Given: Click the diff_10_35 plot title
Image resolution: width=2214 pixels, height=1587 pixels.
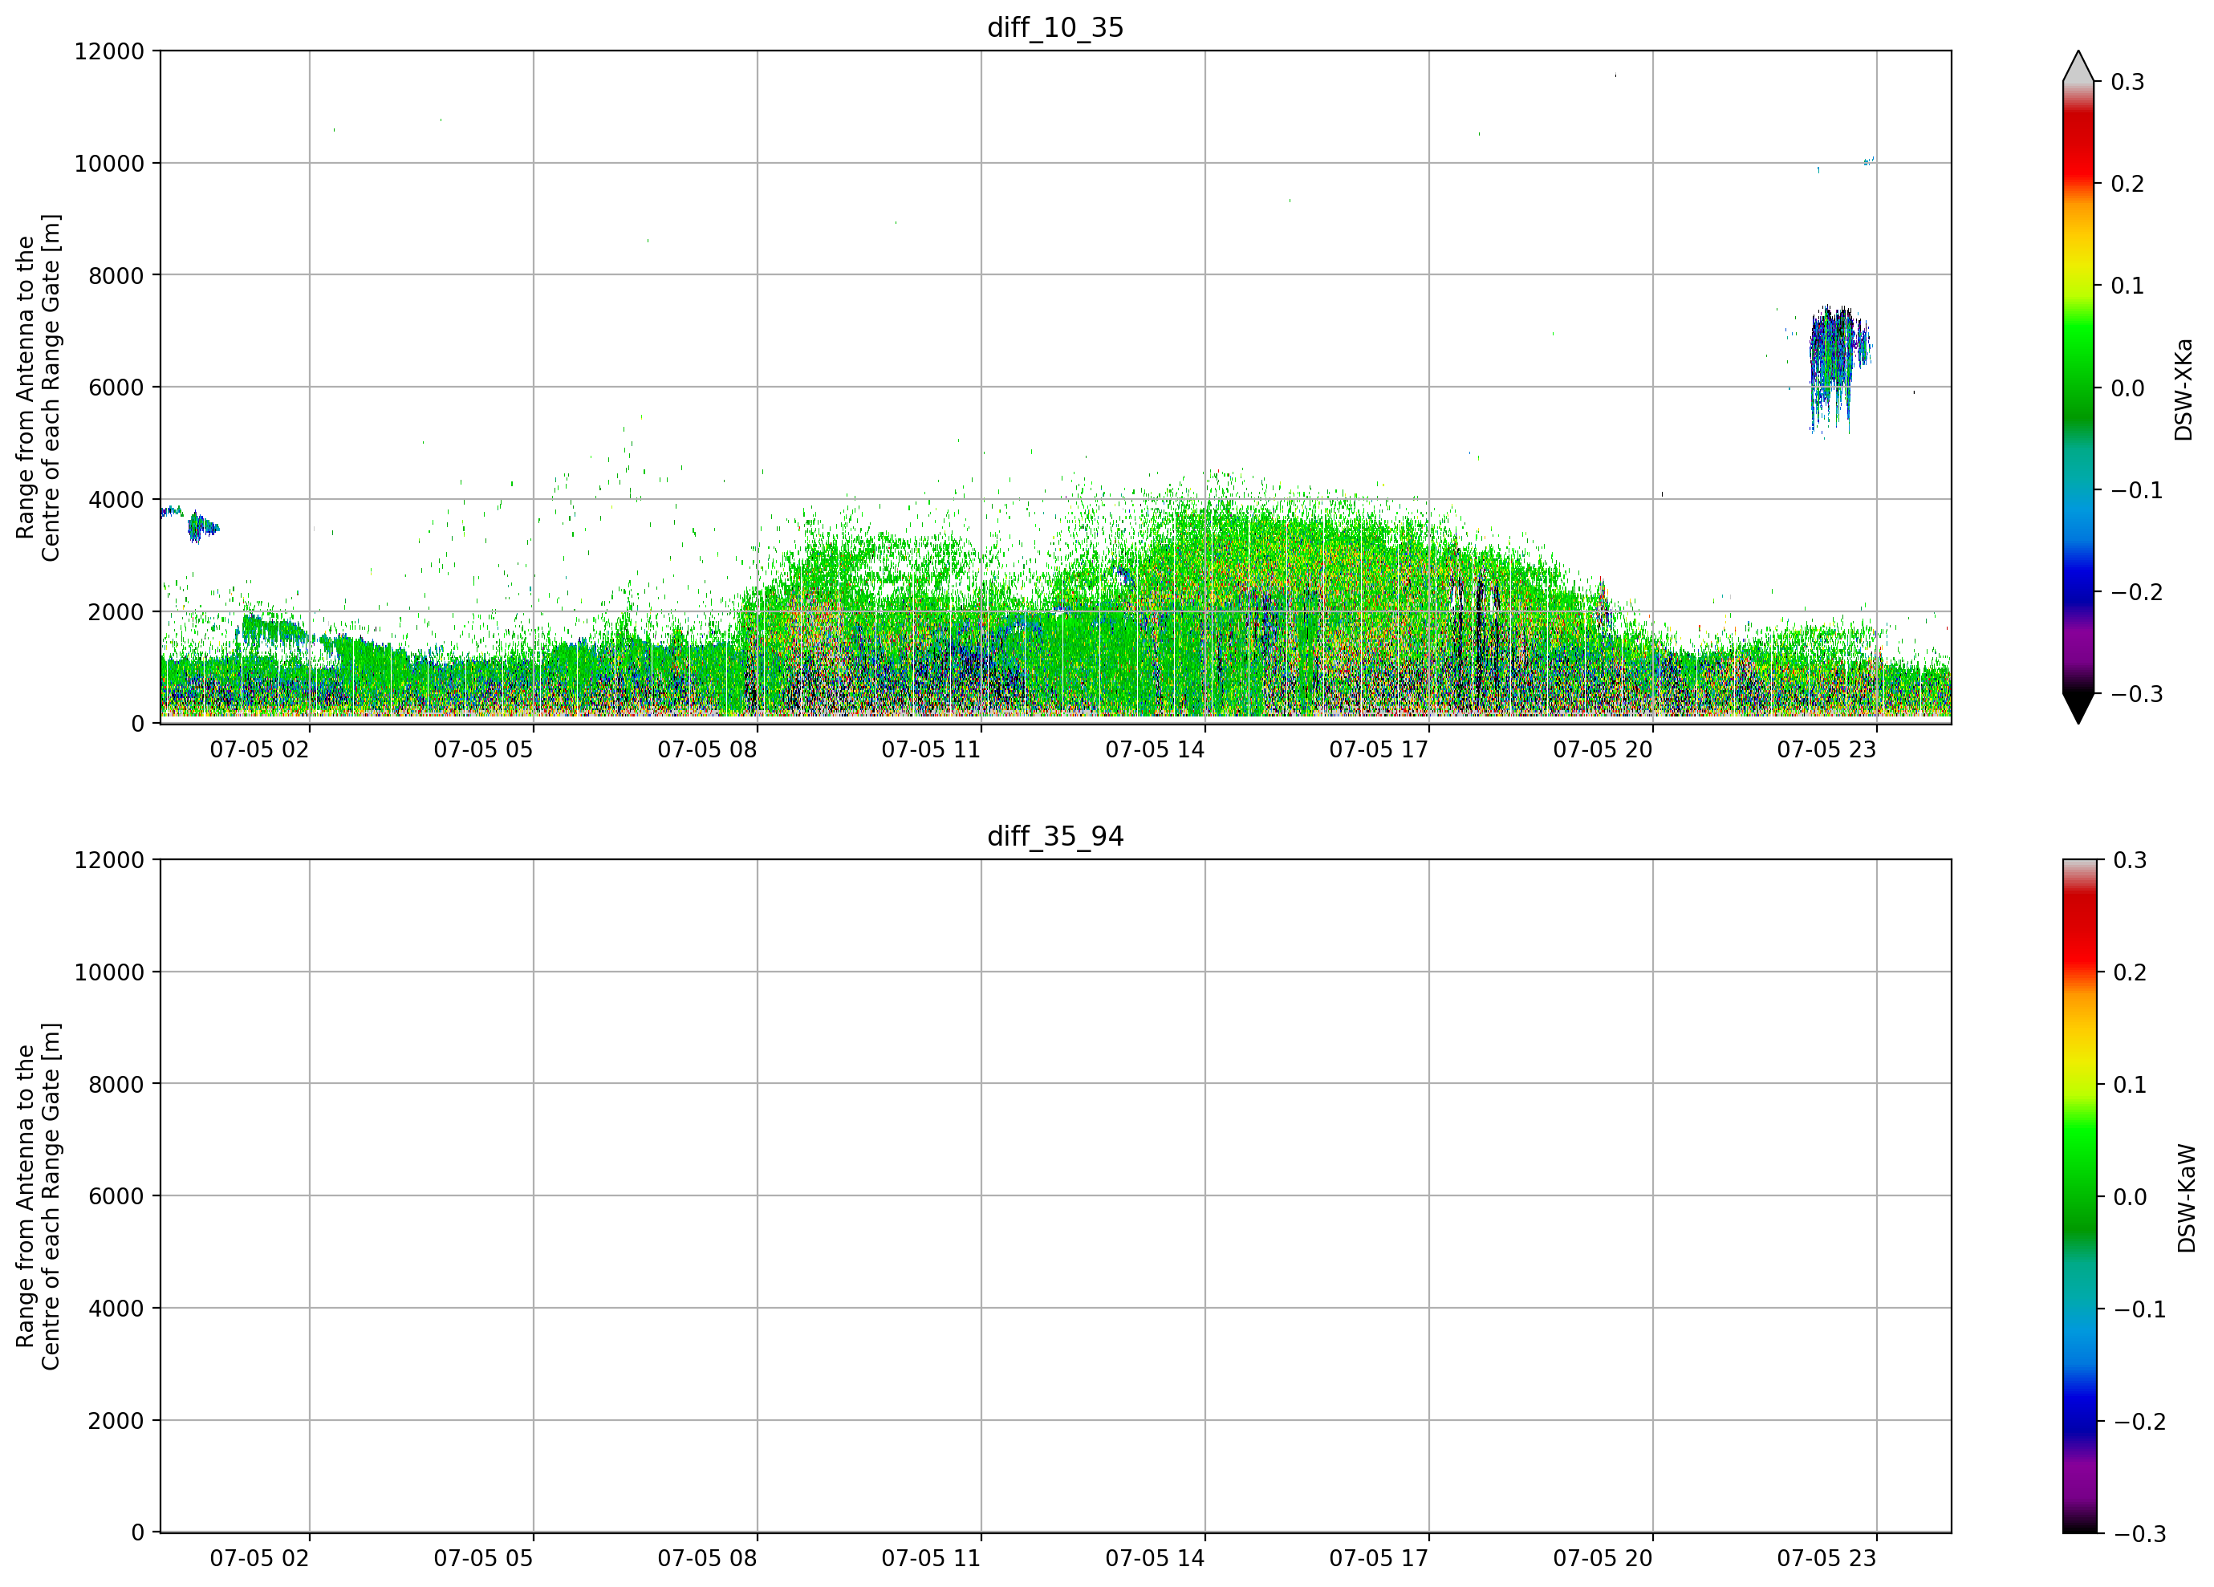Looking at the screenshot, I should coord(1055,27).
